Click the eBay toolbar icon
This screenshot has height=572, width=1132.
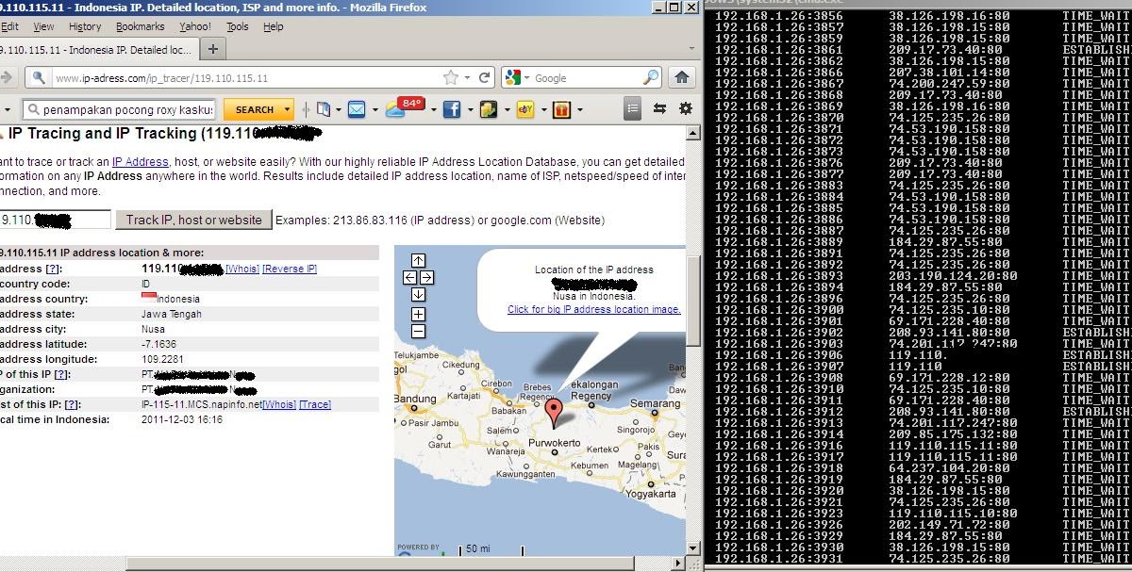pos(526,109)
